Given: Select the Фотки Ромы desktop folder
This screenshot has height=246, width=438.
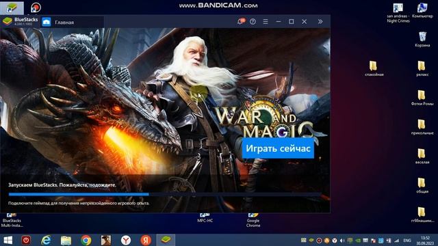Looking at the screenshot, I should point(422,98).
